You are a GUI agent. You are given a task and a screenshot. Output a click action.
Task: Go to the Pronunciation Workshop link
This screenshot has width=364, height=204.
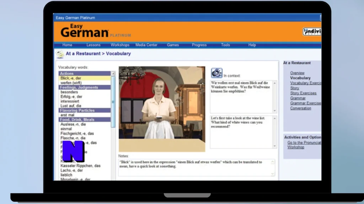pos(304,145)
